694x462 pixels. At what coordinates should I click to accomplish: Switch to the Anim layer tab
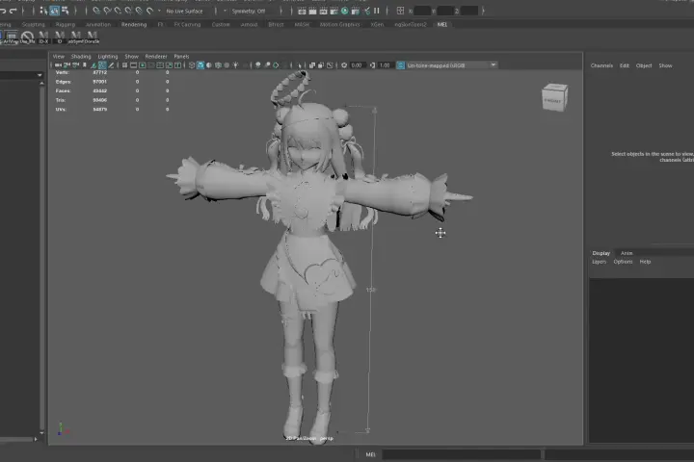(627, 253)
